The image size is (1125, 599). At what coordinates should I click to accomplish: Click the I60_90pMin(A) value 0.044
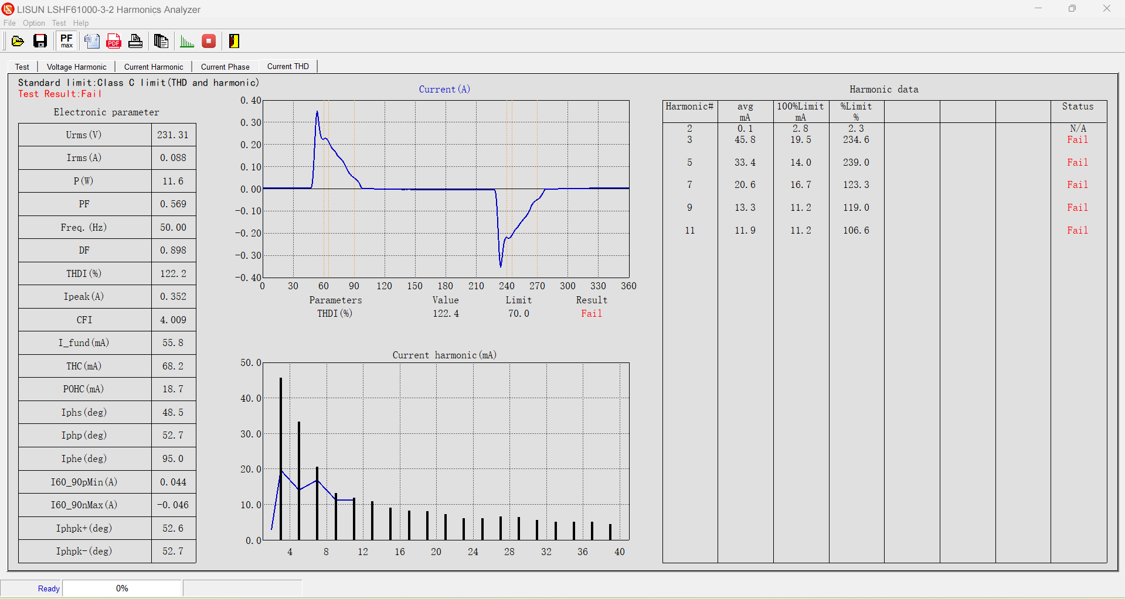click(x=173, y=482)
